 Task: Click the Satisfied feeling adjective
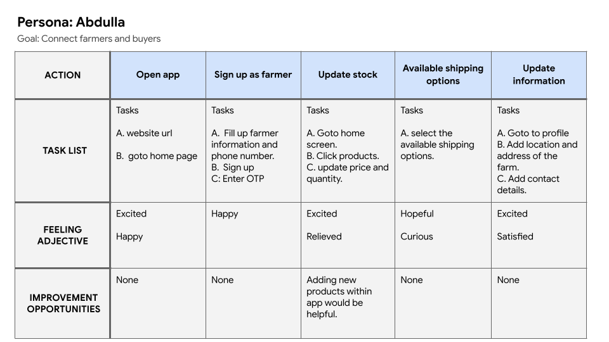pos(515,236)
